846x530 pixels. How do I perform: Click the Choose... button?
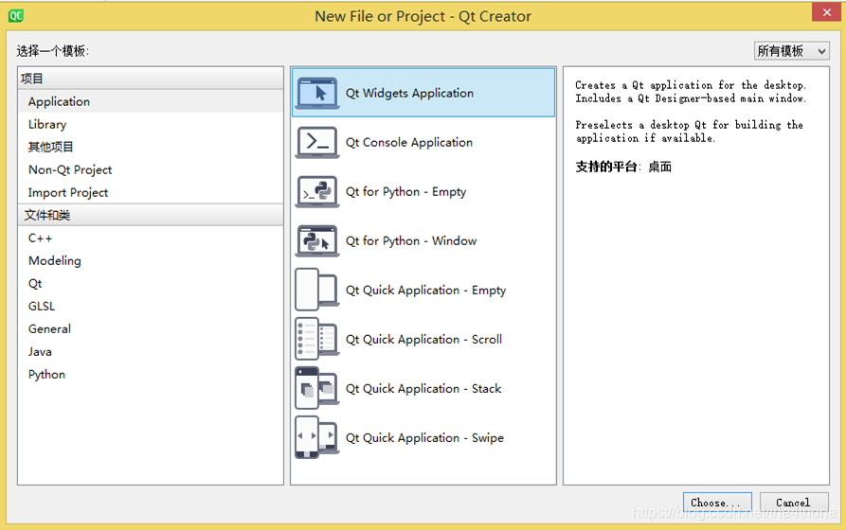click(x=717, y=502)
